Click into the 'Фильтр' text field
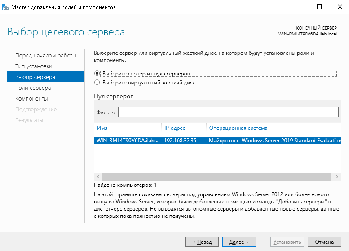The width and height of the screenshot is (349, 251). pyautogui.click(x=228, y=112)
